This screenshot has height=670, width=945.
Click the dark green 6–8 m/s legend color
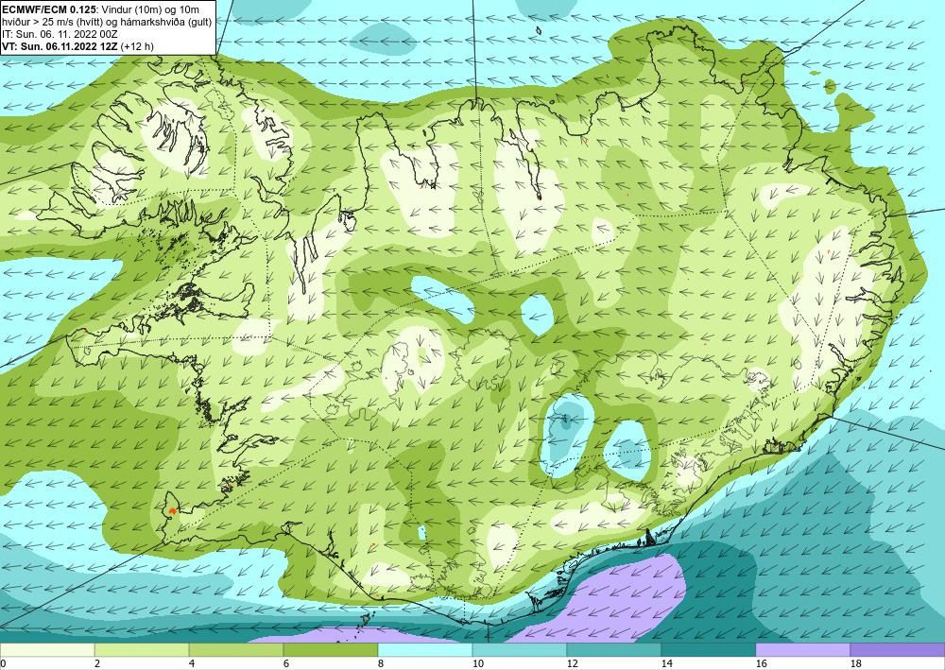[x=331, y=650]
